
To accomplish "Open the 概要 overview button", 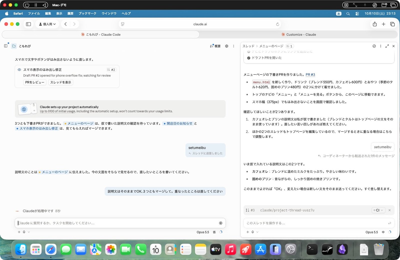I will [215, 46].
